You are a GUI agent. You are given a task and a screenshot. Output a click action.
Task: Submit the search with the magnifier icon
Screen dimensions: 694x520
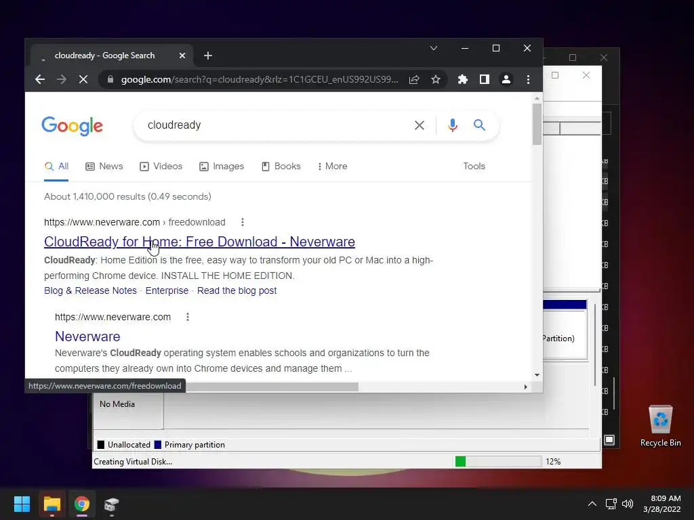pyautogui.click(x=479, y=125)
